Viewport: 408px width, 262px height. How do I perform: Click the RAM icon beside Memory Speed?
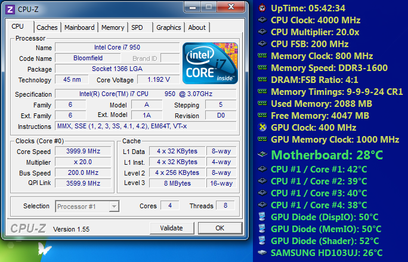[x=262, y=67]
